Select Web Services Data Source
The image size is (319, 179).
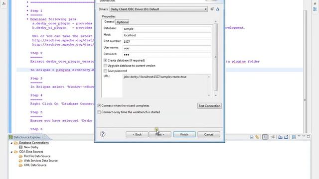point(40,161)
